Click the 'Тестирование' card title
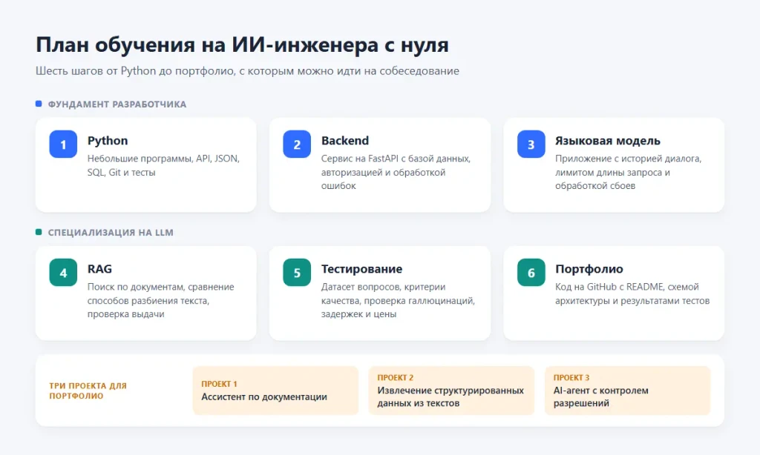This screenshot has height=455, width=760. (x=361, y=269)
